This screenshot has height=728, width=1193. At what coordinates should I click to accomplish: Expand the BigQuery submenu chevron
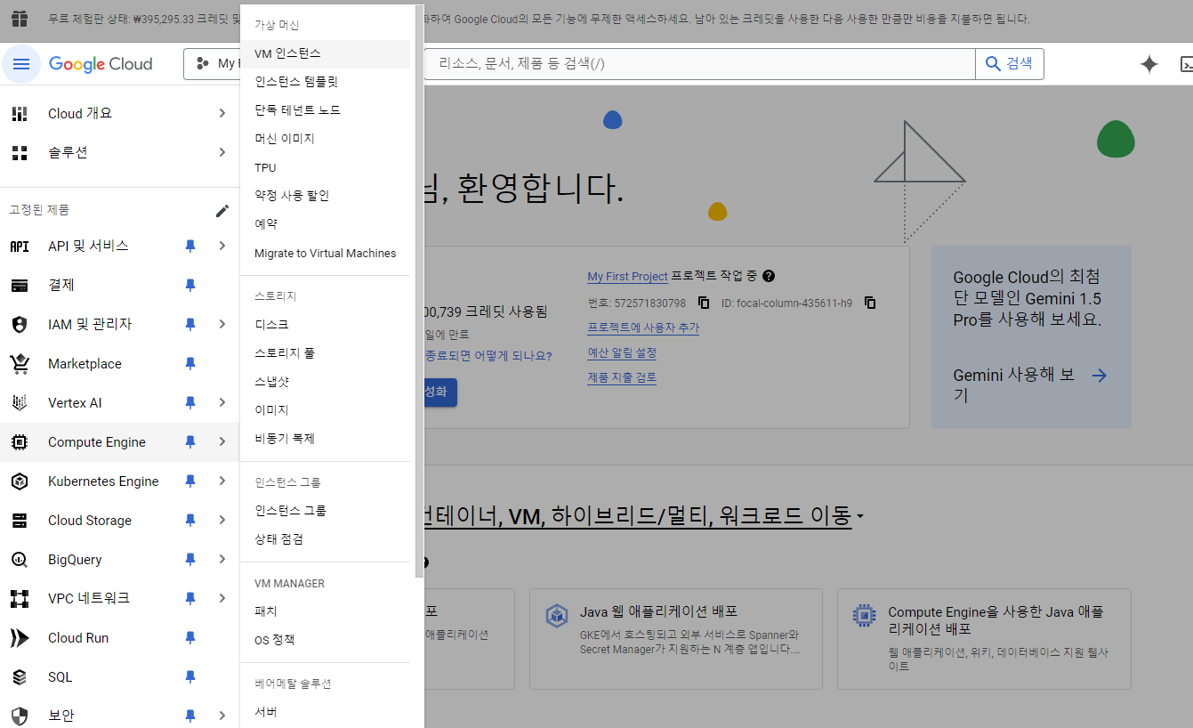pyautogui.click(x=222, y=560)
